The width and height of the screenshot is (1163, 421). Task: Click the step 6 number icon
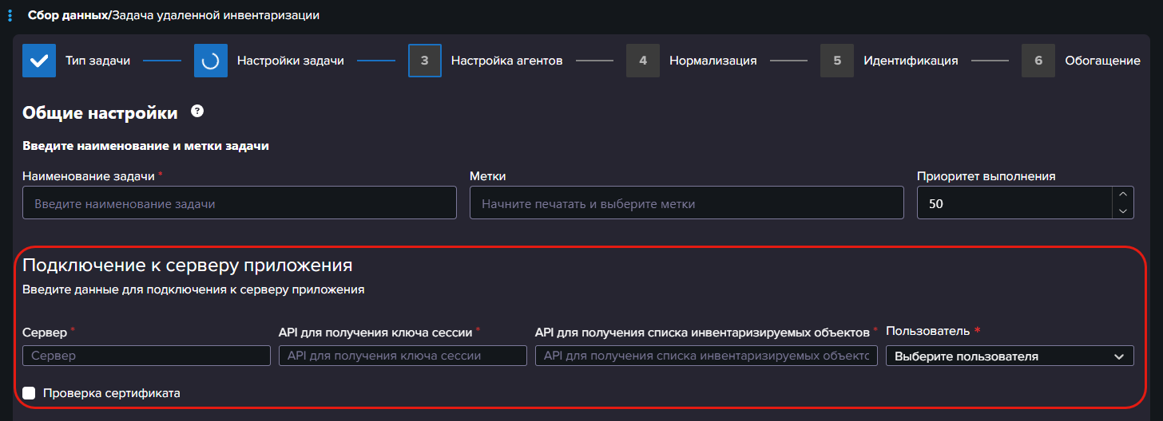tap(1038, 61)
